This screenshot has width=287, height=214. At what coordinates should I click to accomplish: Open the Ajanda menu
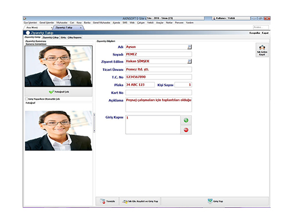[116, 23]
